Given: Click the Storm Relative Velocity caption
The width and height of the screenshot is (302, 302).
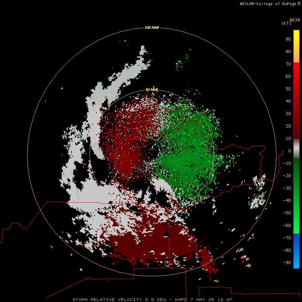Looking at the screenshot, I should tap(152, 300).
